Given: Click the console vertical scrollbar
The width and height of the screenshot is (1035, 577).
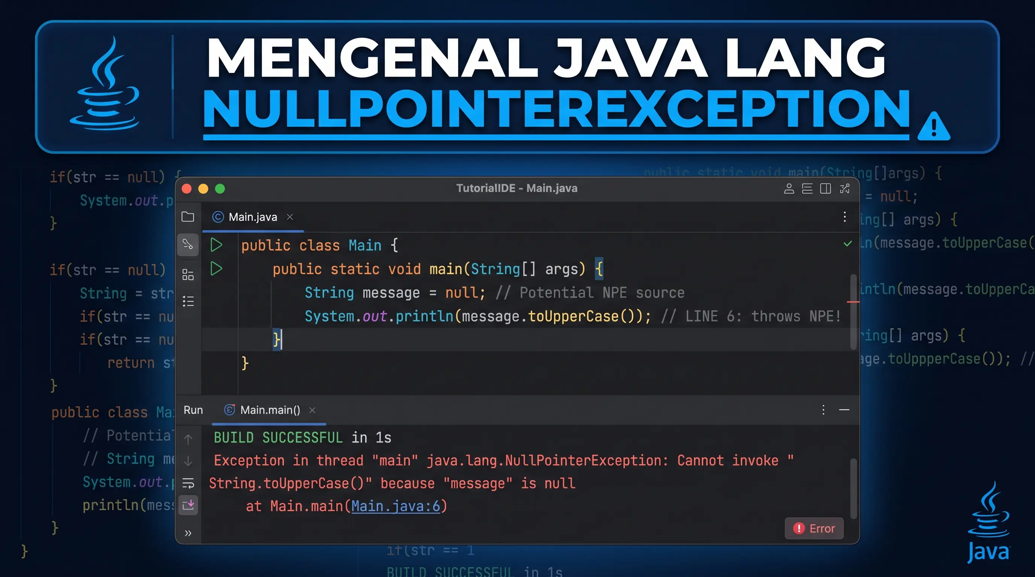Looking at the screenshot, I should click(853, 488).
